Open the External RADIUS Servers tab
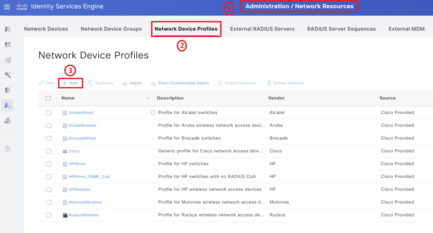 262,29
